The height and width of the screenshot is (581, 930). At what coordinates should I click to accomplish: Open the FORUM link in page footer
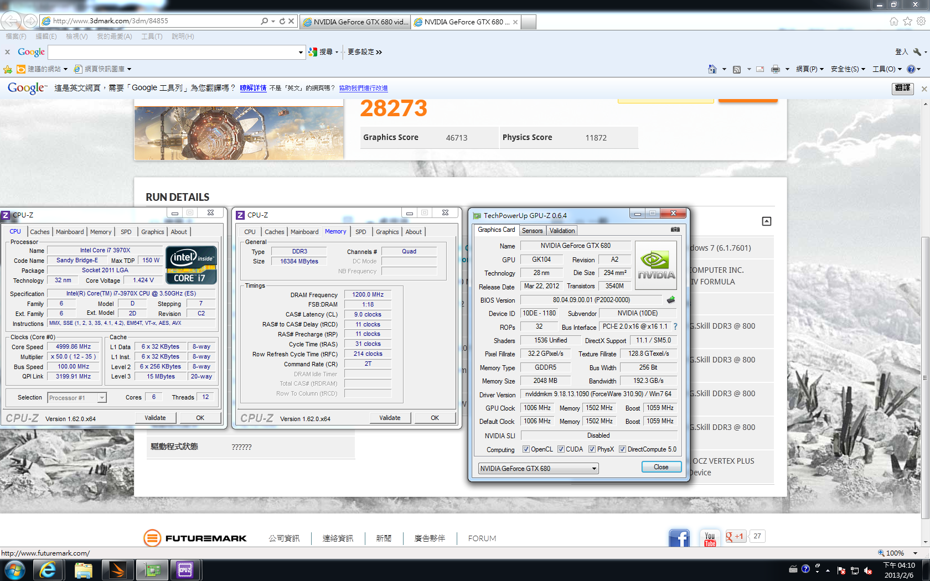(x=482, y=538)
